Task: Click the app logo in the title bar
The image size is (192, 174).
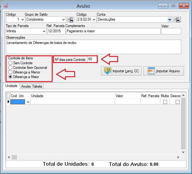Action: (x=6, y=6)
